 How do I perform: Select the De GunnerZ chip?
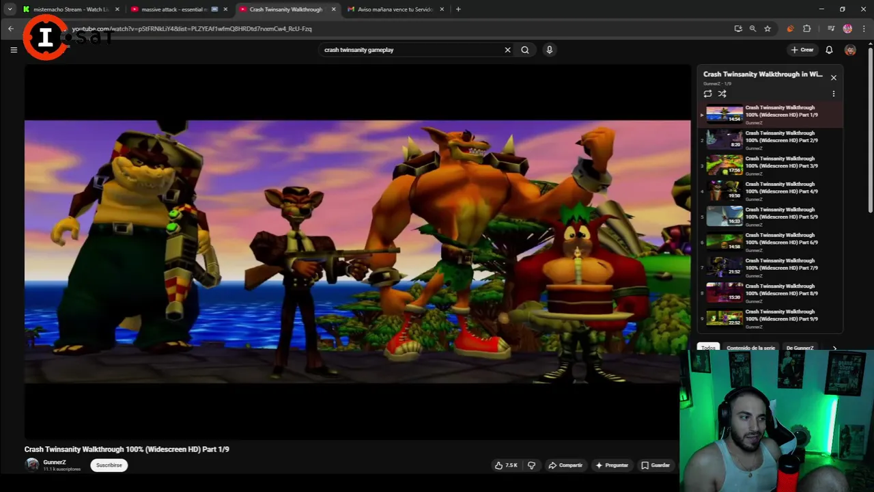coord(800,348)
